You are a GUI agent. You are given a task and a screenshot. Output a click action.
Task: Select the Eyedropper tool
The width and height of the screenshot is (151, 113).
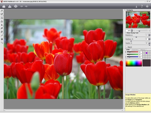[x=2, y=36]
